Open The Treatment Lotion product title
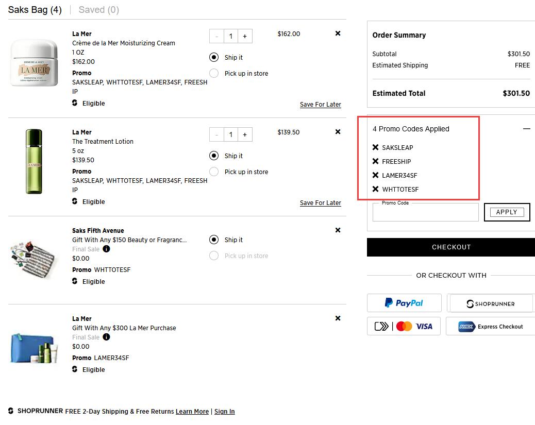Viewport: 535px width, 425px height. pyautogui.click(x=103, y=141)
